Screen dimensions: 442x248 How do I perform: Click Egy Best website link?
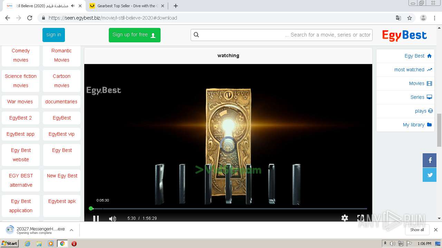tap(21, 155)
